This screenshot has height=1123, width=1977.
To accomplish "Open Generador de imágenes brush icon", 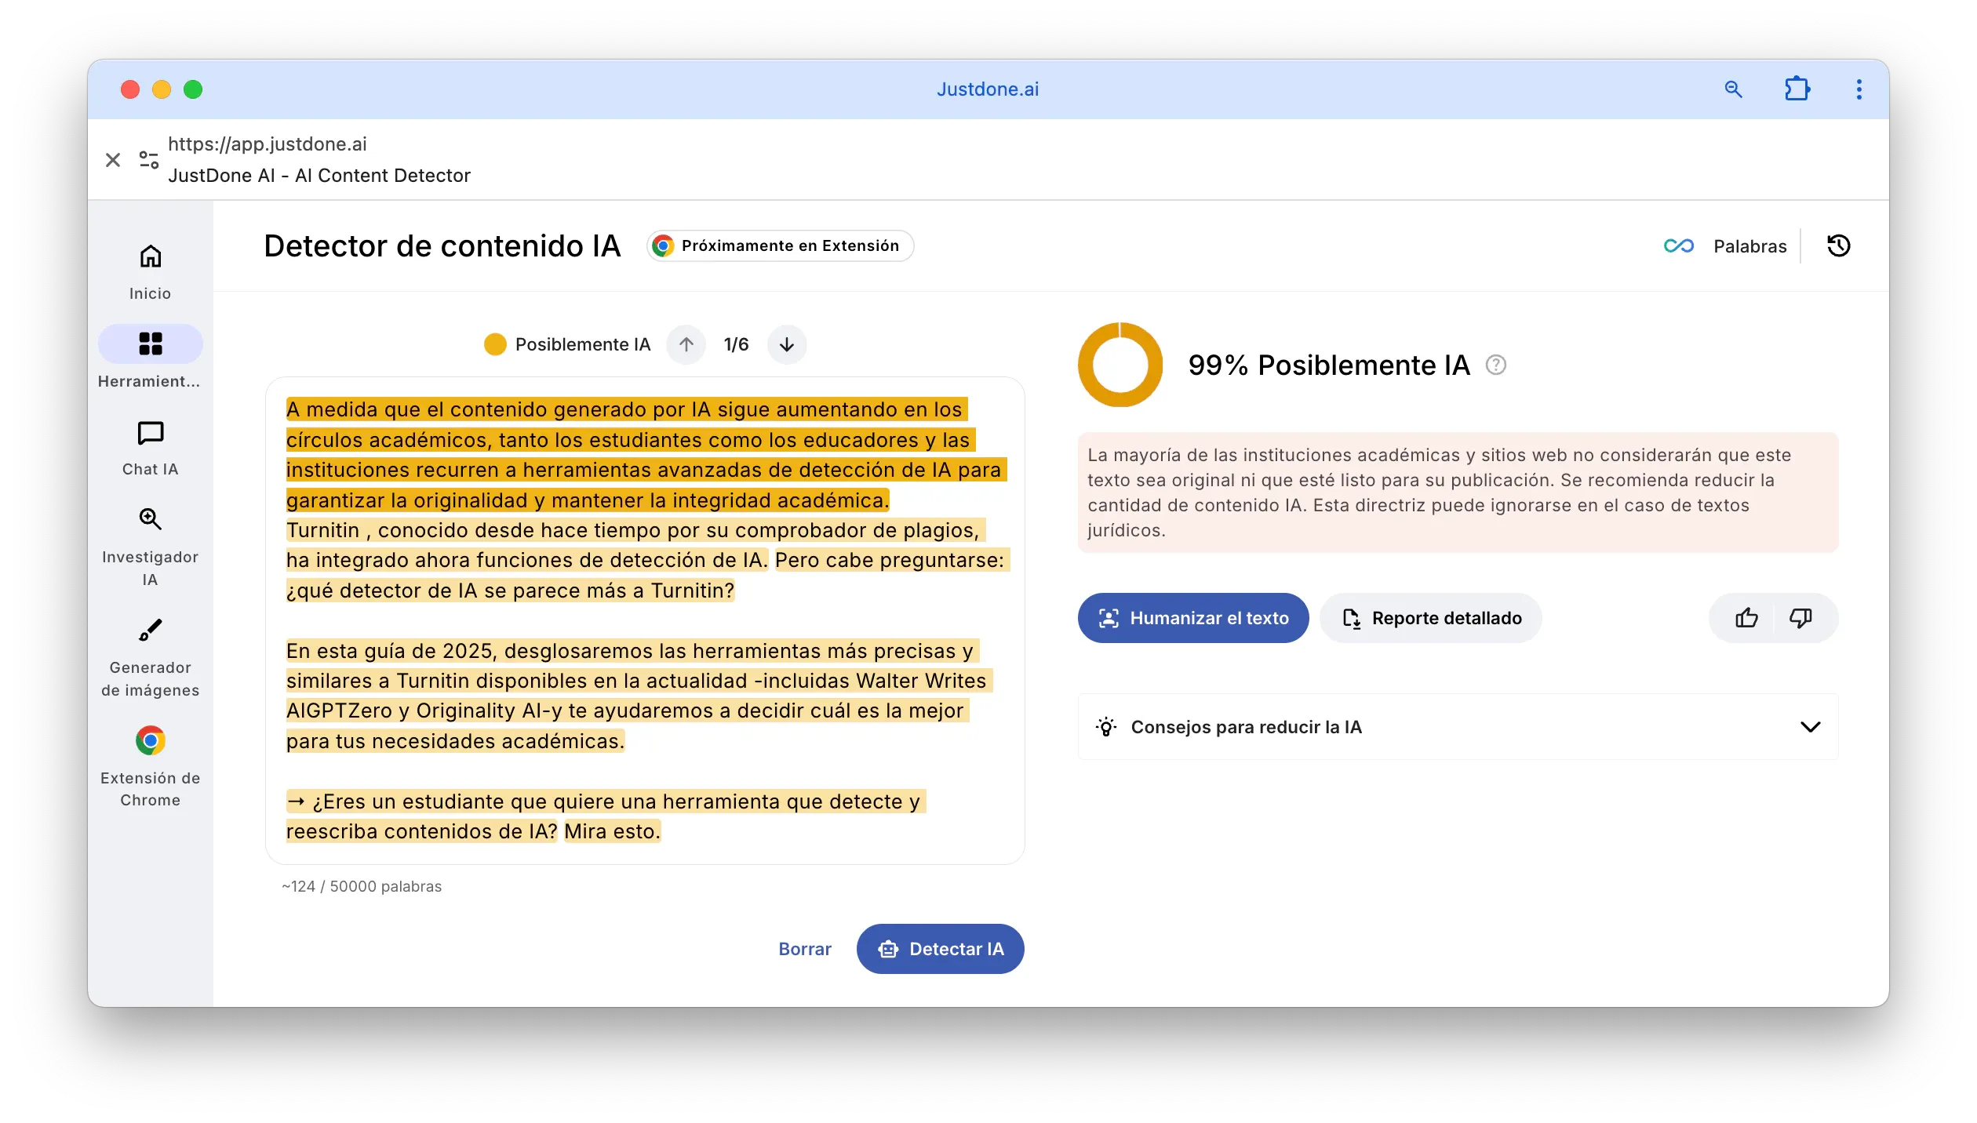I will (x=150, y=631).
